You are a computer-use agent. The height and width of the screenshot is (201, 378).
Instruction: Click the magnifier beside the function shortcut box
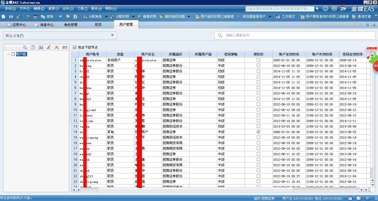pos(317,9)
